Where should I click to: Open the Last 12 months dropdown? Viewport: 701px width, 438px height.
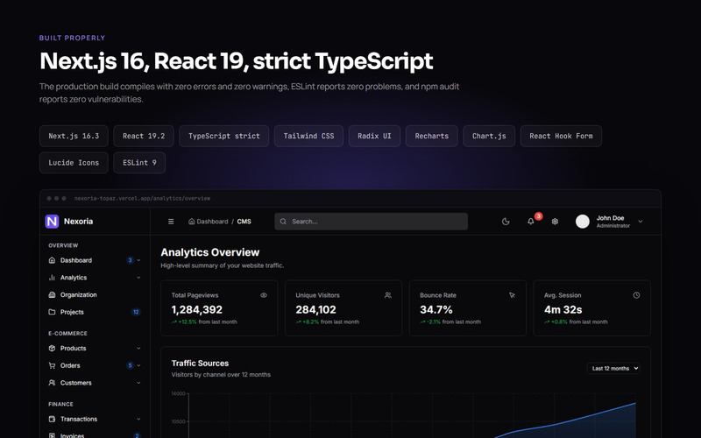[x=613, y=368]
